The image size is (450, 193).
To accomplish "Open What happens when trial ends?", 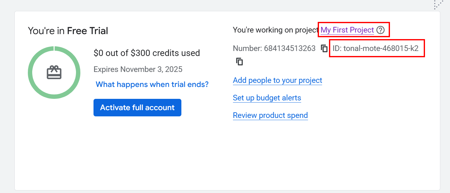I will 152,84.
